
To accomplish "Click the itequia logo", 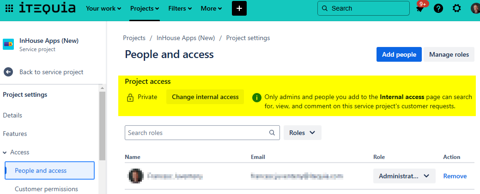I will coord(47,8).
